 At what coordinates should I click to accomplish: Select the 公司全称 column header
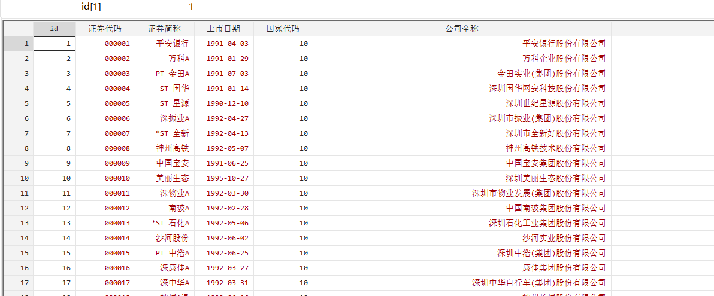462,29
